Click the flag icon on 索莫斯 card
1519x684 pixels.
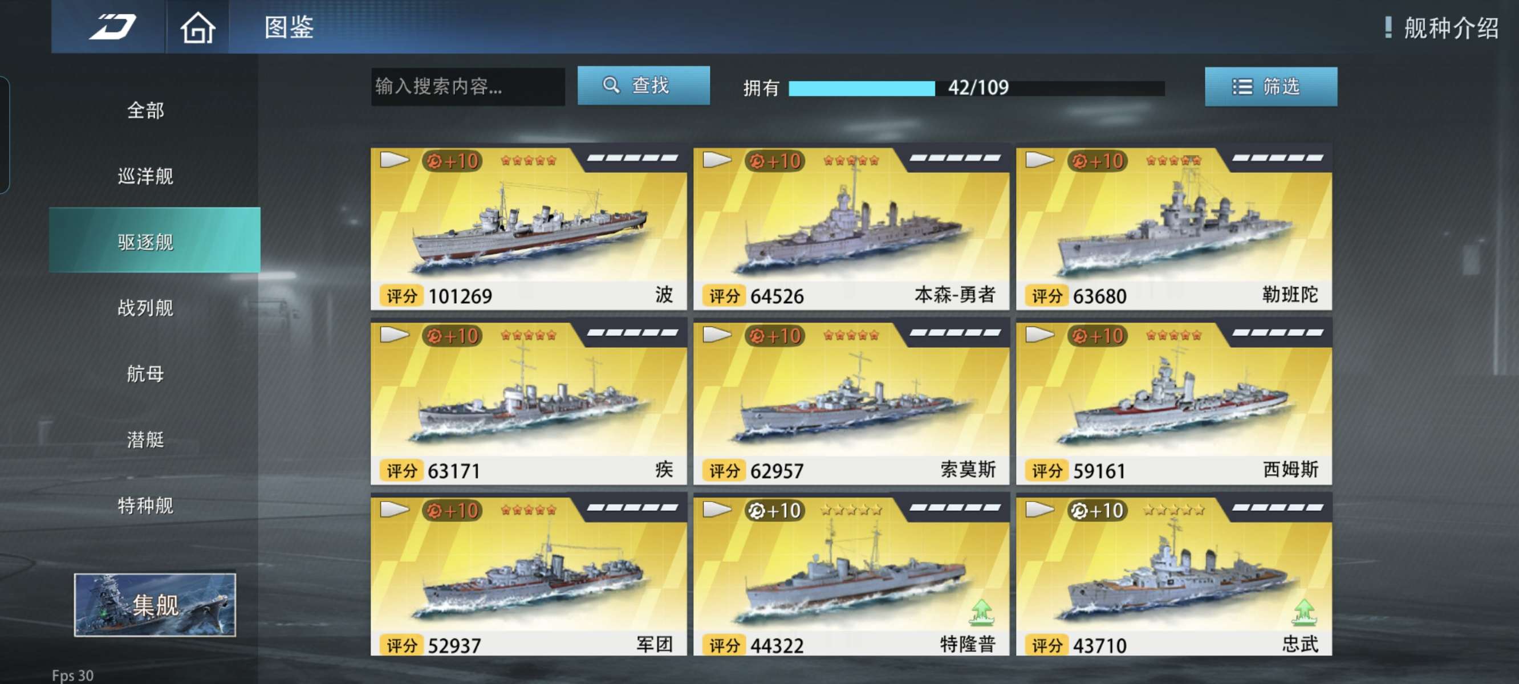pos(717,335)
